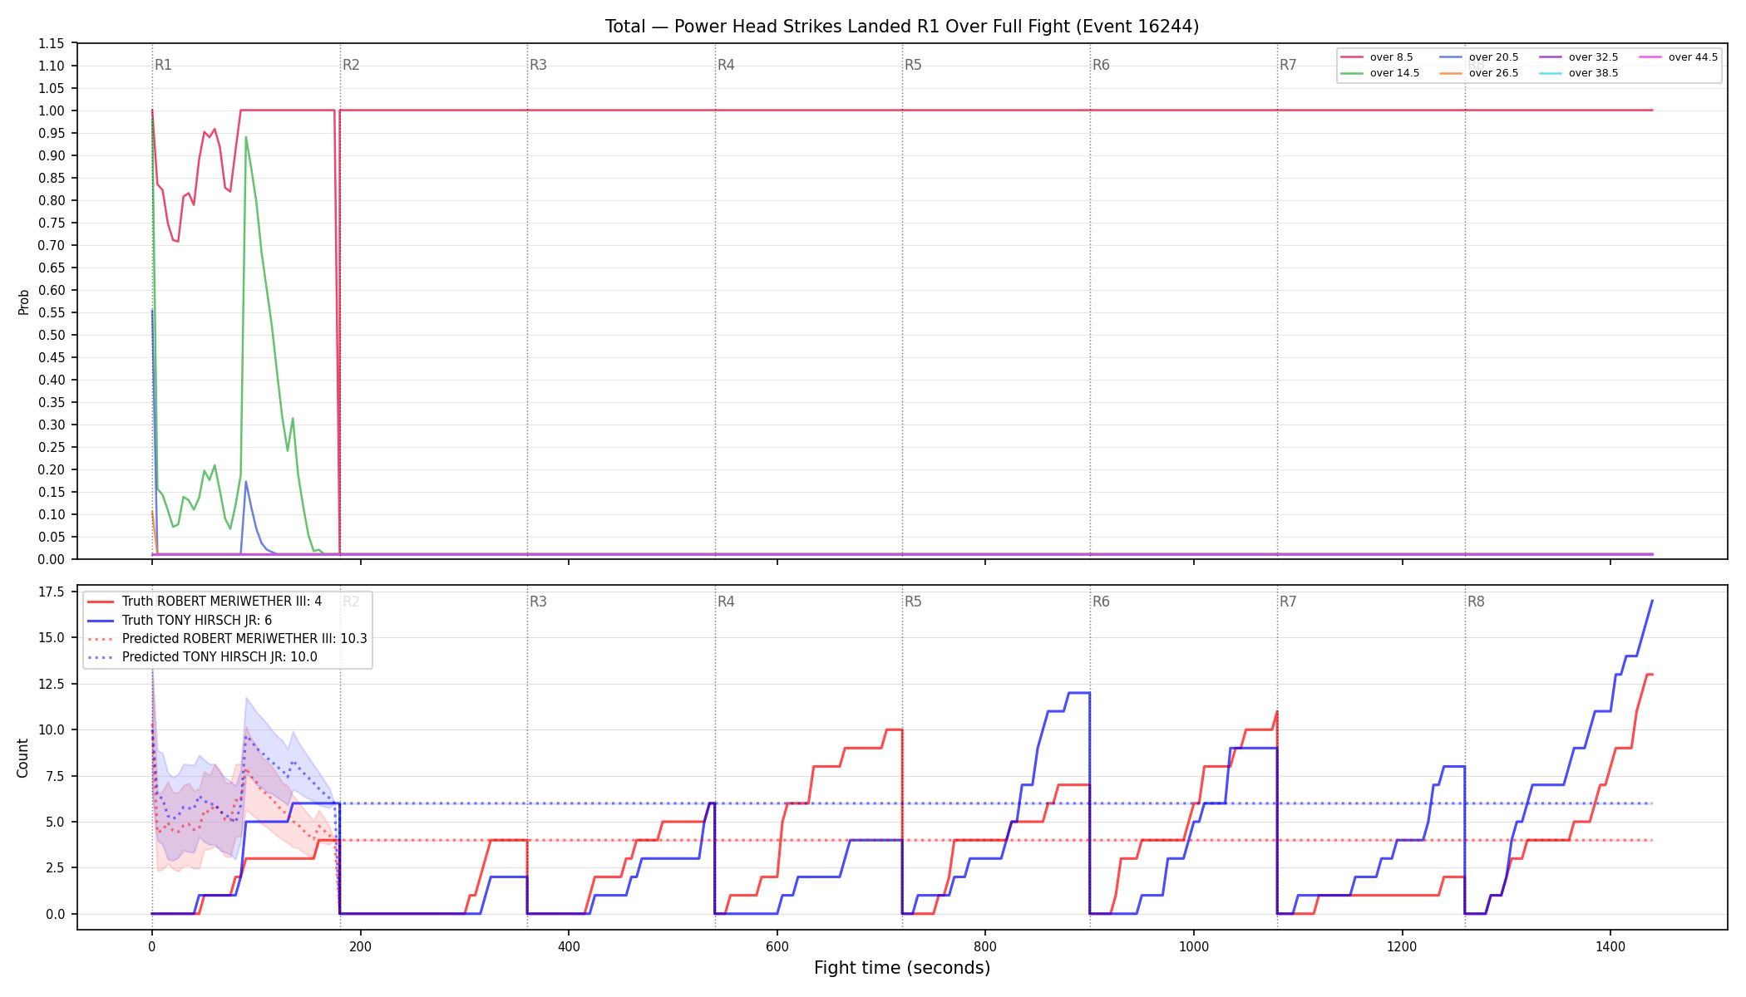Select the 'over 8.5' legend label

coord(1391,57)
